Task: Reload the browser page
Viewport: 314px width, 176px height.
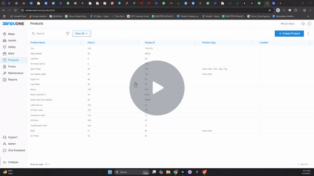Action: (x=15, y=10)
